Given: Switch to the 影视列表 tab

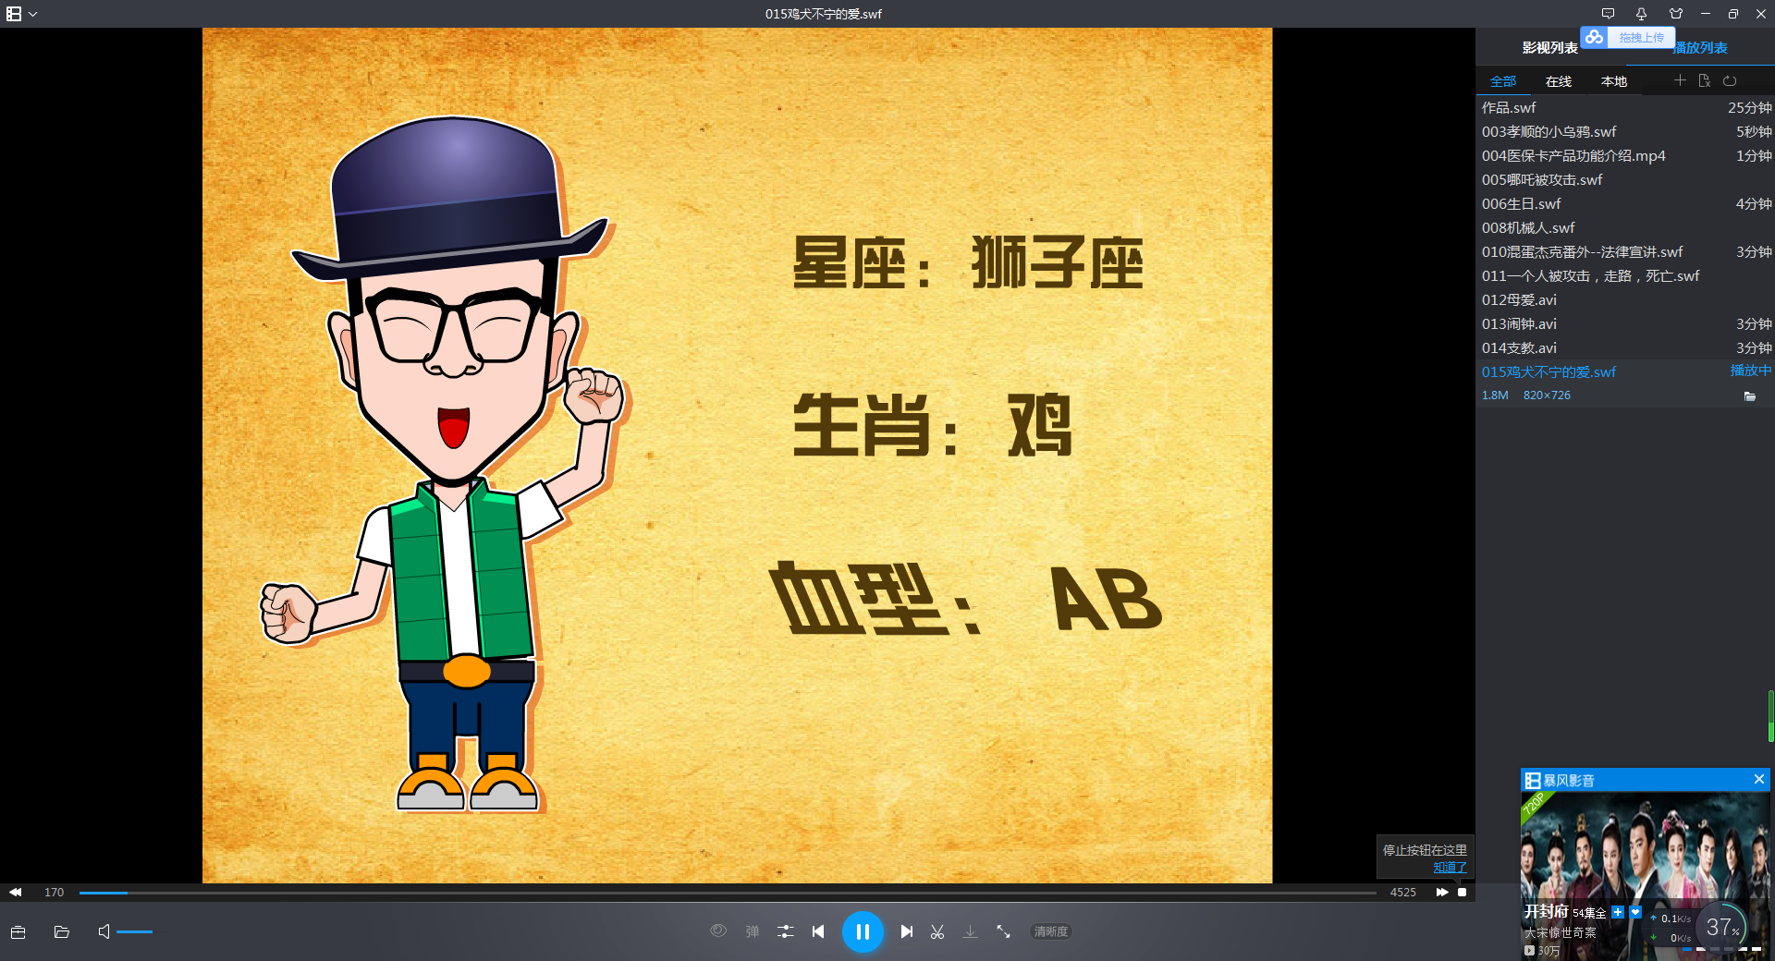Looking at the screenshot, I should pos(1549,48).
